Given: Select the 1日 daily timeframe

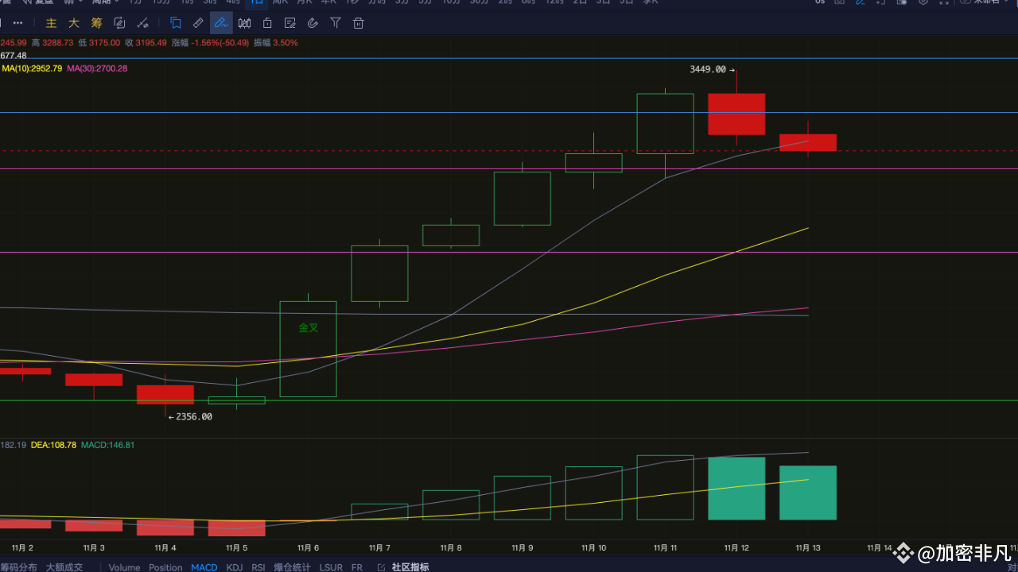Looking at the screenshot, I should pyautogui.click(x=256, y=3).
